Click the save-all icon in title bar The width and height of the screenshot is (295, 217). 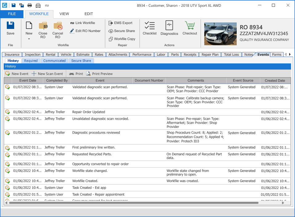click(x=22, y=5)
